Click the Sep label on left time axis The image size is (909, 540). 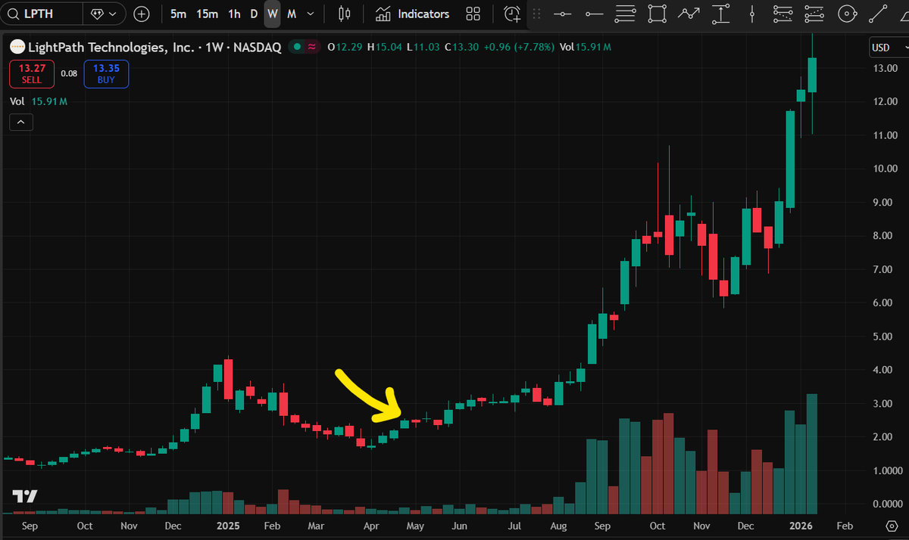[x=31, y=526]
